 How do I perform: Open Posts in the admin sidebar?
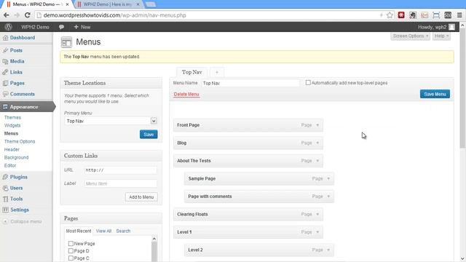(16, 50)
